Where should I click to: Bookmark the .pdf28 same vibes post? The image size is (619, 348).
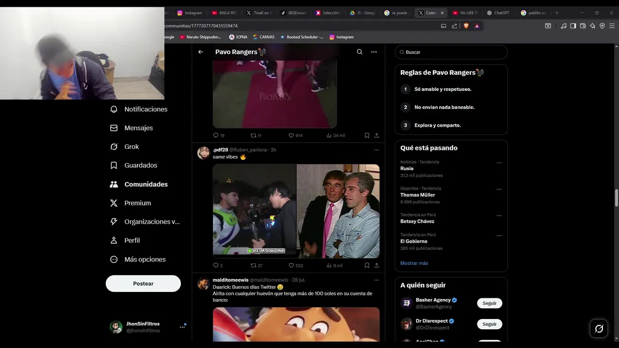click(367, 265)
